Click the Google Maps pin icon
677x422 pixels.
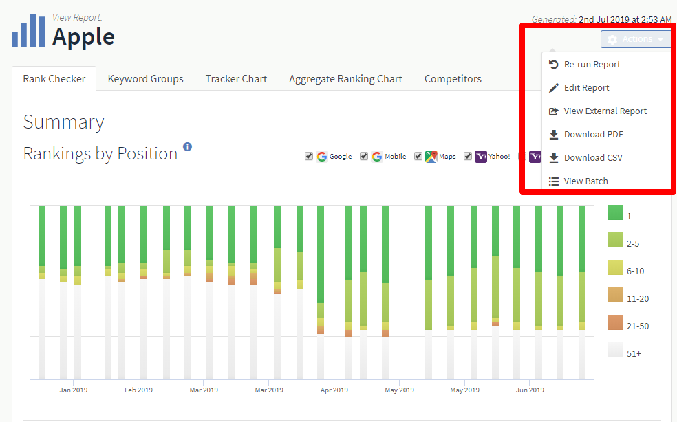click(x=431, y=156)
